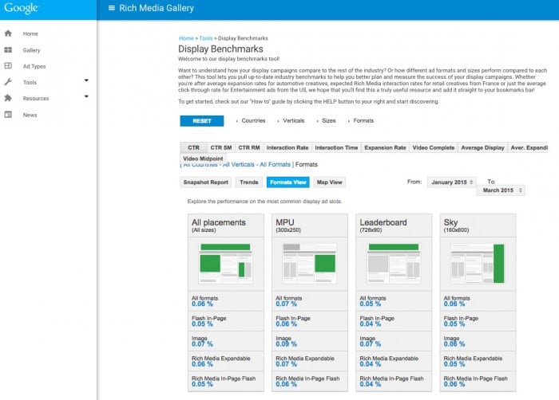Click the Tools wrench icon

coord(8,82)
